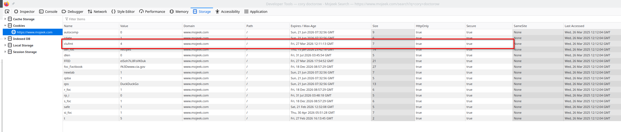Select the autocomp cookie row
The image size is (621, 132).
(342, 32)
